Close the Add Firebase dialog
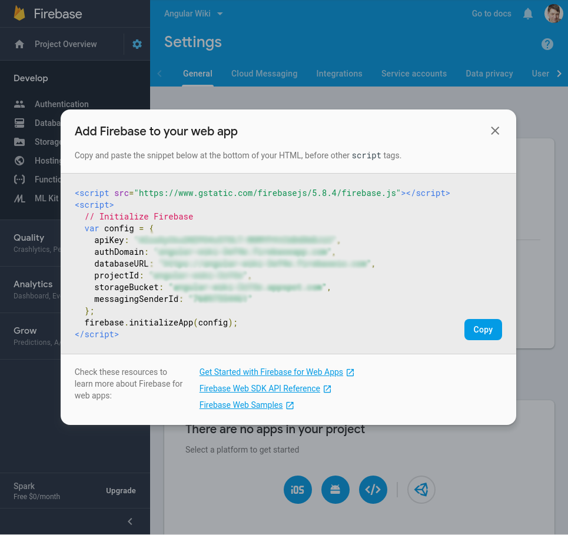The width and height of the screenshot is (568, 535). click(495, 131)
